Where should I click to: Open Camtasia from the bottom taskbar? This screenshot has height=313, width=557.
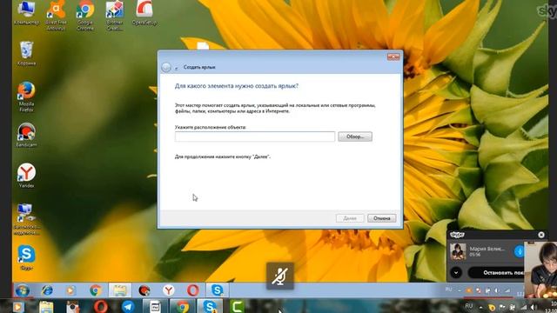click(x=237, y=306)
